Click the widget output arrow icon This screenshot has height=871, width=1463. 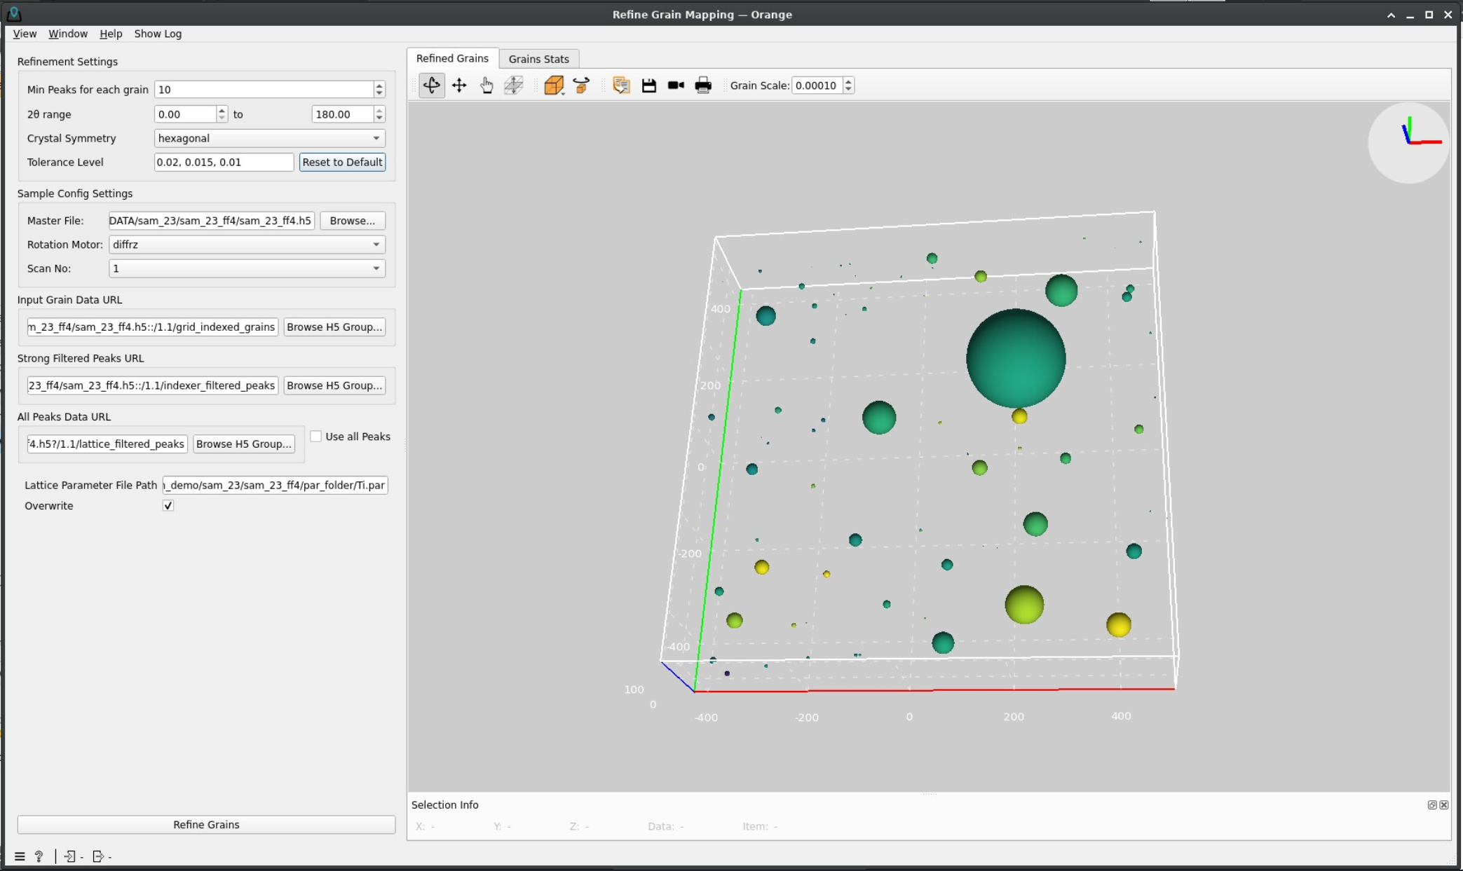coord(98,856)
